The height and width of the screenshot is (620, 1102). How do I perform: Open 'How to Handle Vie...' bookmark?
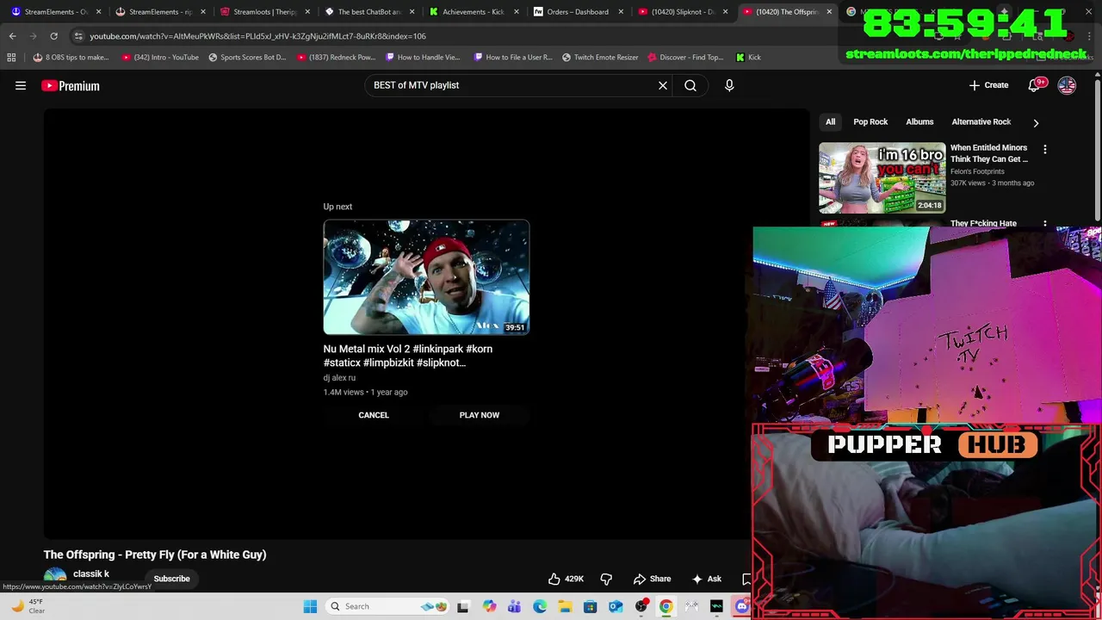423,57
